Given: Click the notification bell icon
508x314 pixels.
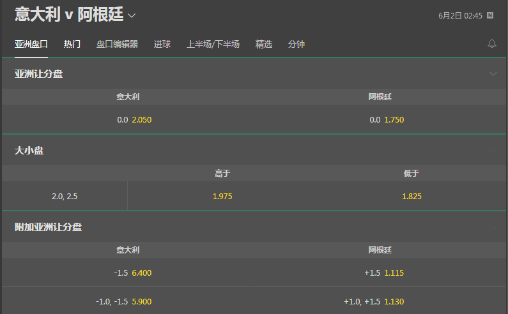Looking at the screenshot, I should pos(492,43).
